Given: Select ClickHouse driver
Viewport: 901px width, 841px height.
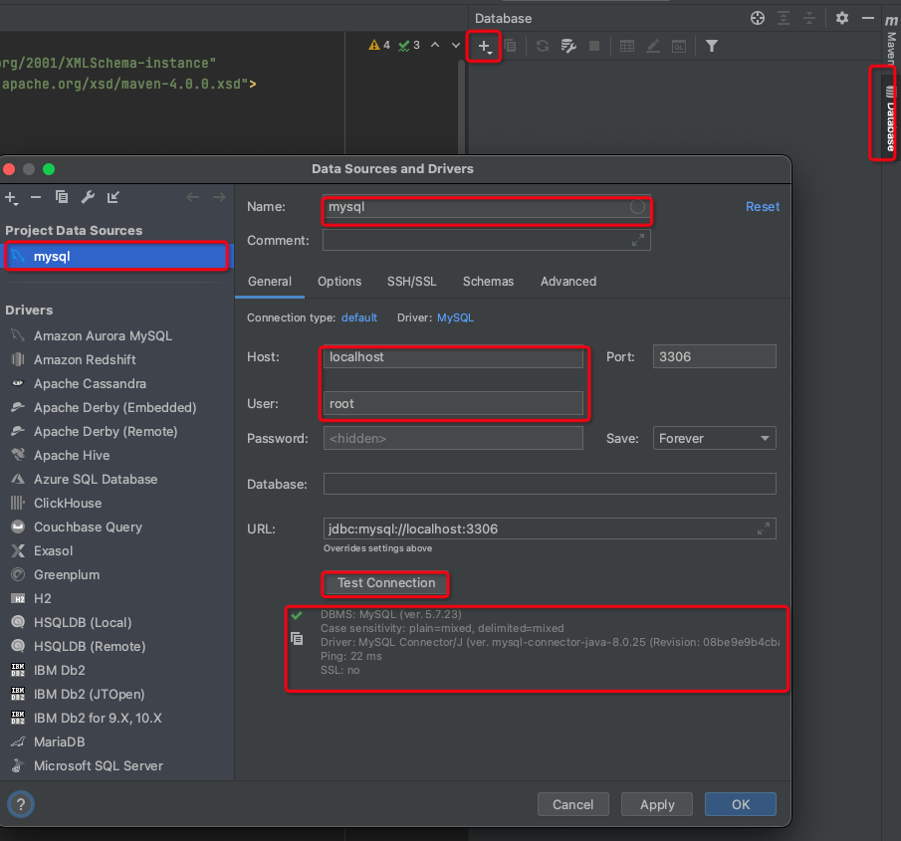Looking at the screenshot, I should [68, 504].
